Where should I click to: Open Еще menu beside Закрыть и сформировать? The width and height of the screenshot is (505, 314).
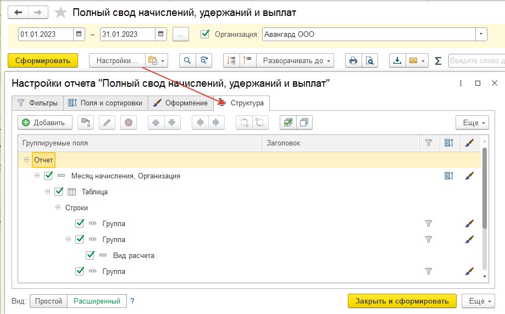point(478,301)
